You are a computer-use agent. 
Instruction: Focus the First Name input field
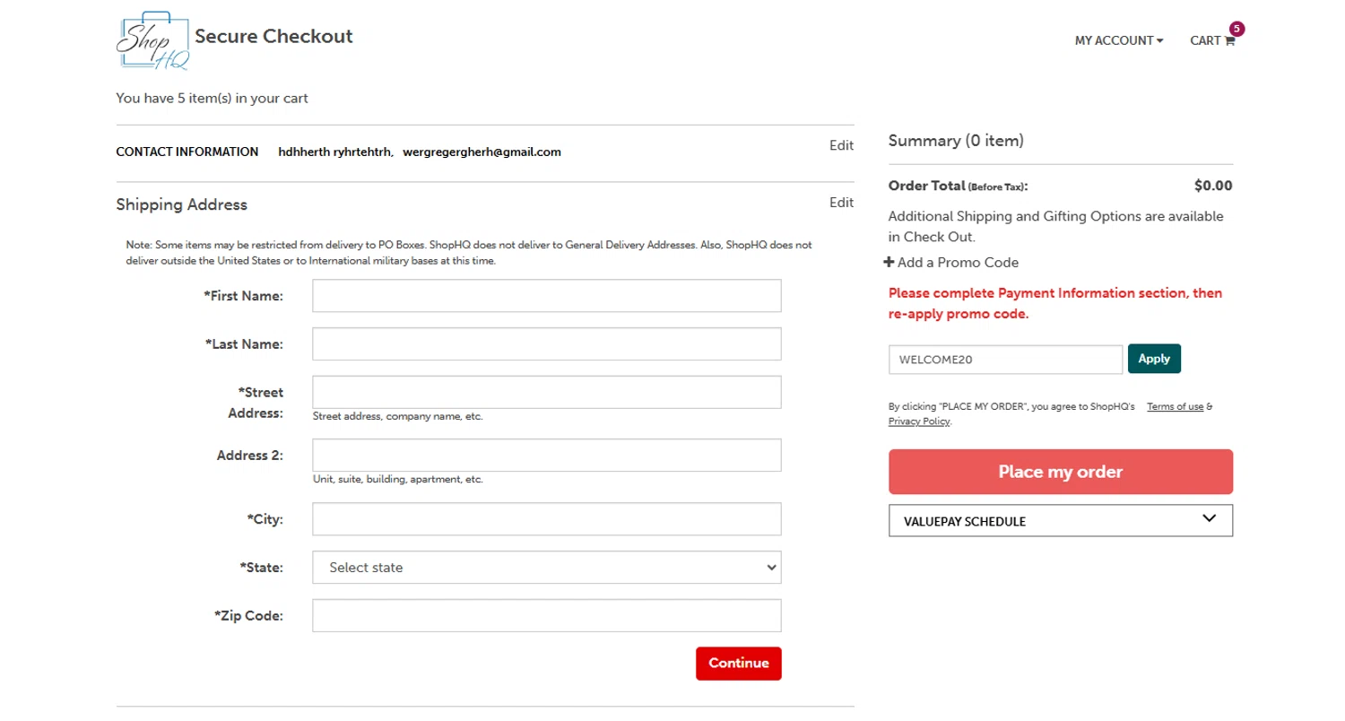coord(546,296)
